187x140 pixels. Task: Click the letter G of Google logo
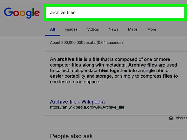tap(8, 12)
